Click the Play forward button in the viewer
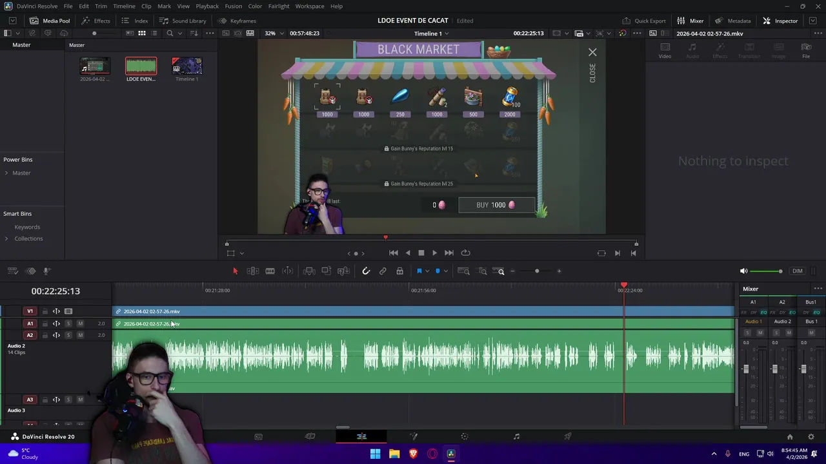826x464 pixels. 434,253
